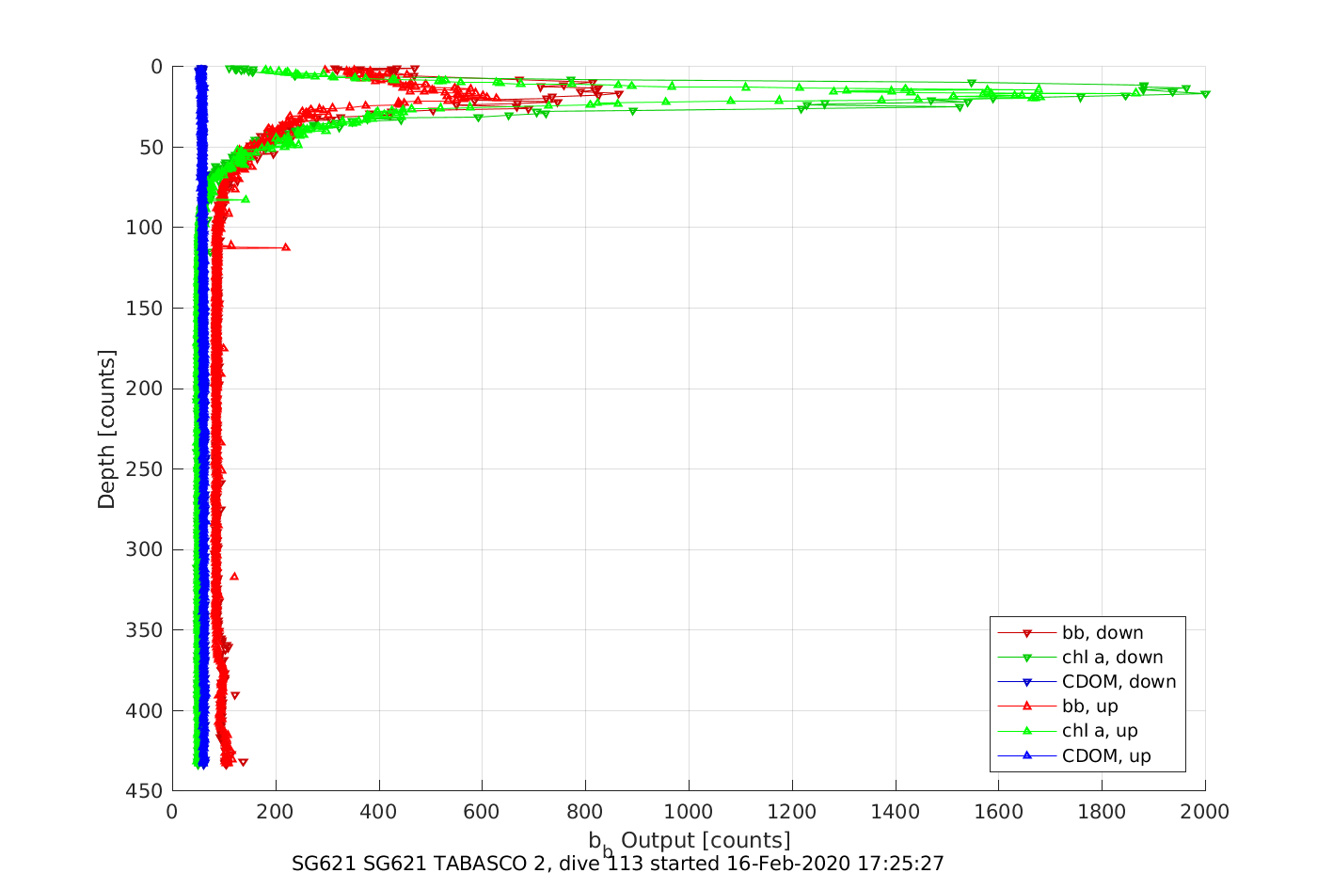Click the "bb, down" legend text

(x=1103, y=633)
